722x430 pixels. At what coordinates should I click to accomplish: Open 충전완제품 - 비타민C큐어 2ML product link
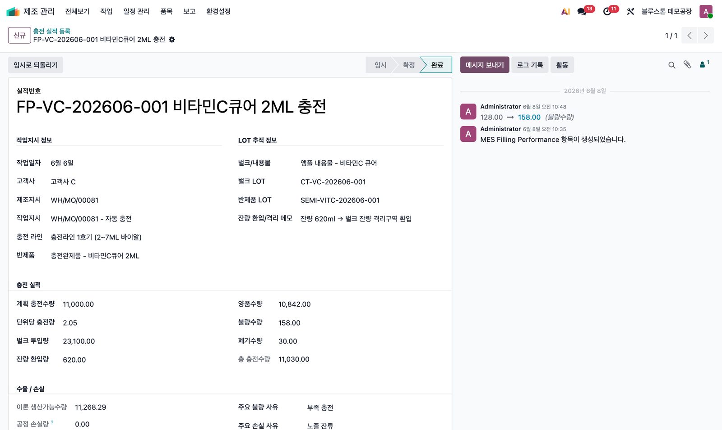pyautogui.click(x=95, y=256)
